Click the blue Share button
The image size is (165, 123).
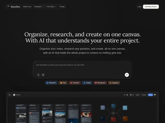click(x=150, y=95)
